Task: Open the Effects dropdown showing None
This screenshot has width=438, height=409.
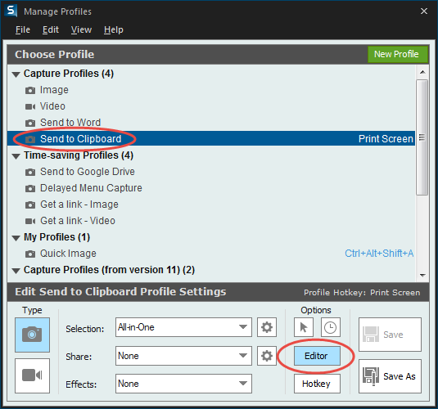Action: click(183, 384)
